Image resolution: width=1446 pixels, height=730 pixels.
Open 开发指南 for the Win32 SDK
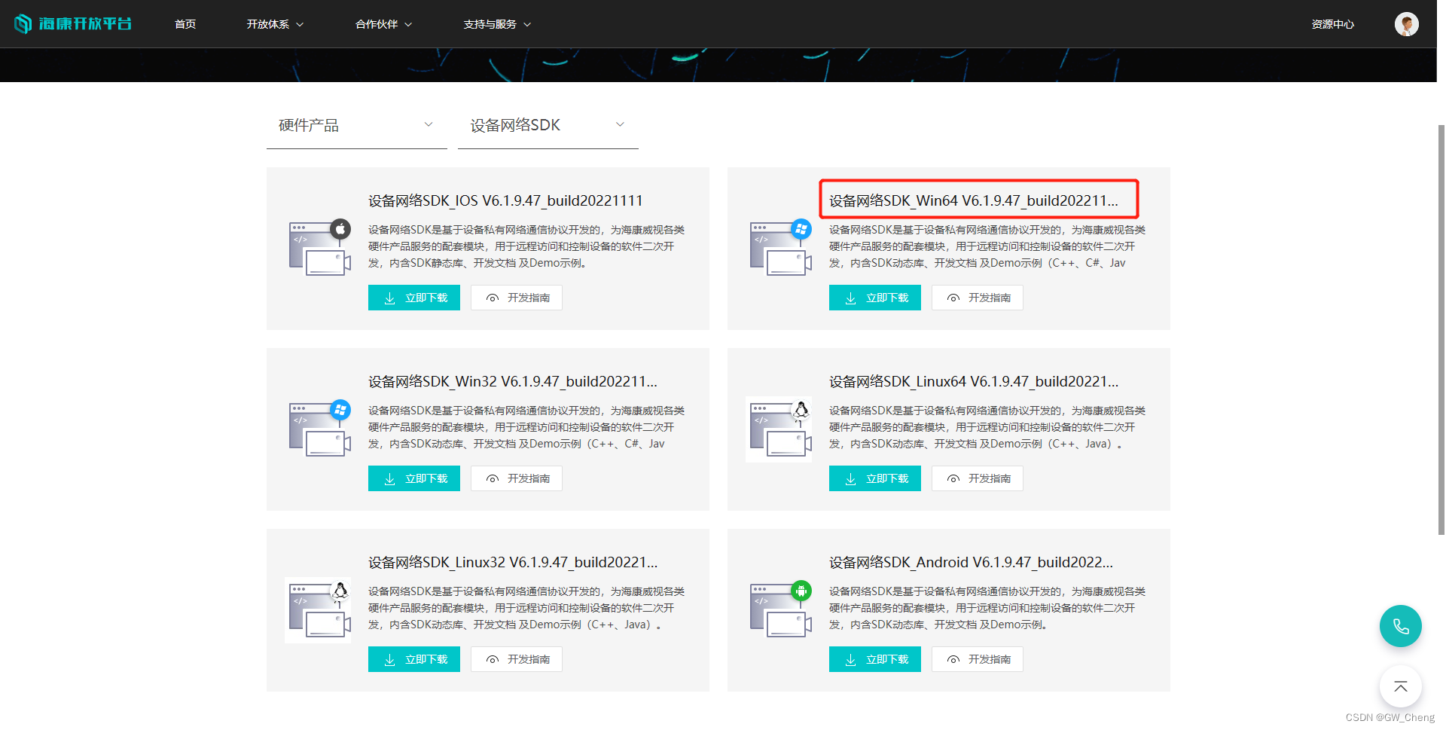(x=517, y=478)
